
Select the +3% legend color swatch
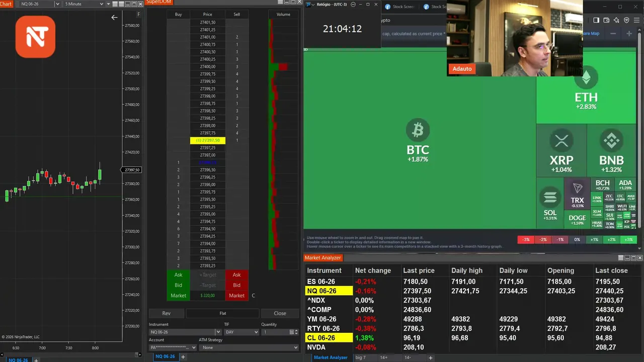click(x=628, y=240)
